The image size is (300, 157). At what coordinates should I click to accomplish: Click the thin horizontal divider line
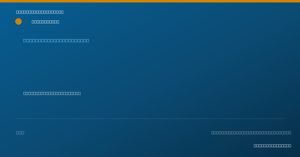[150, 119]
